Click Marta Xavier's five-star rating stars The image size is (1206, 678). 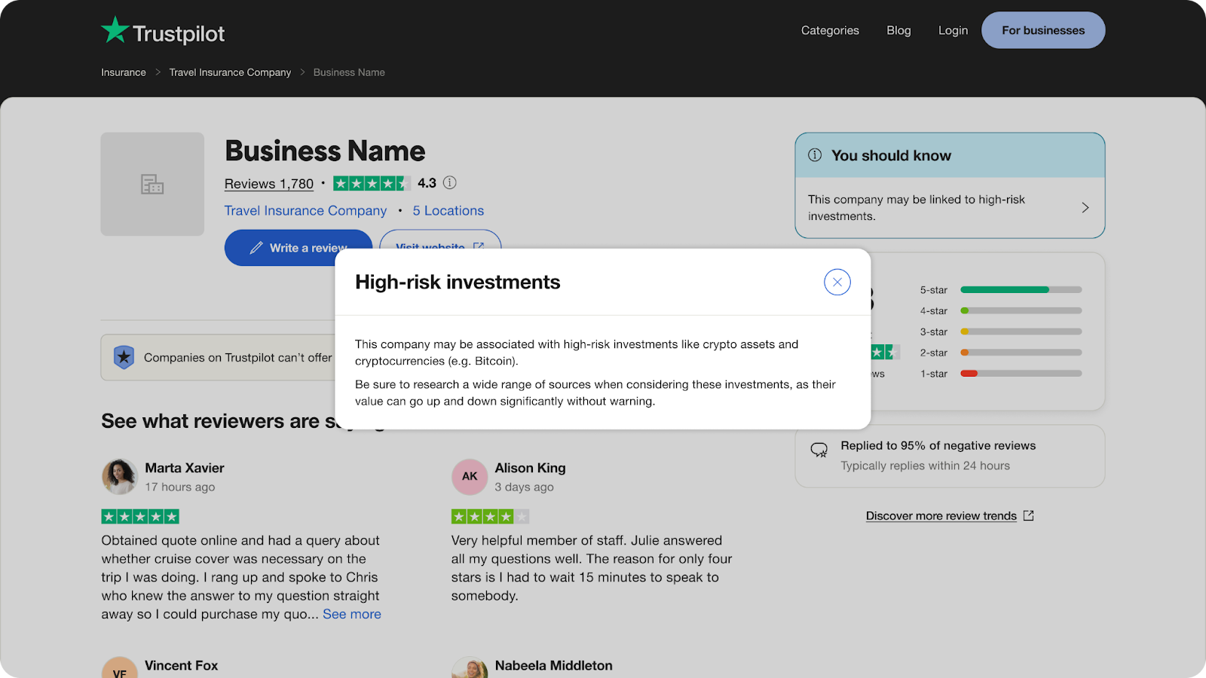139,516
